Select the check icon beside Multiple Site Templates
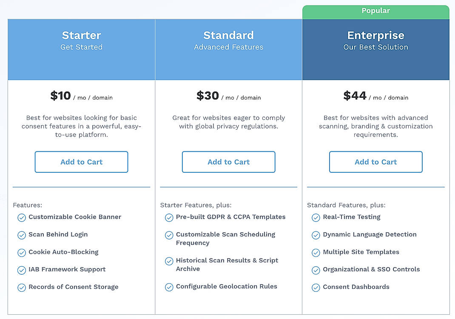455x319 pixels. 316,253
